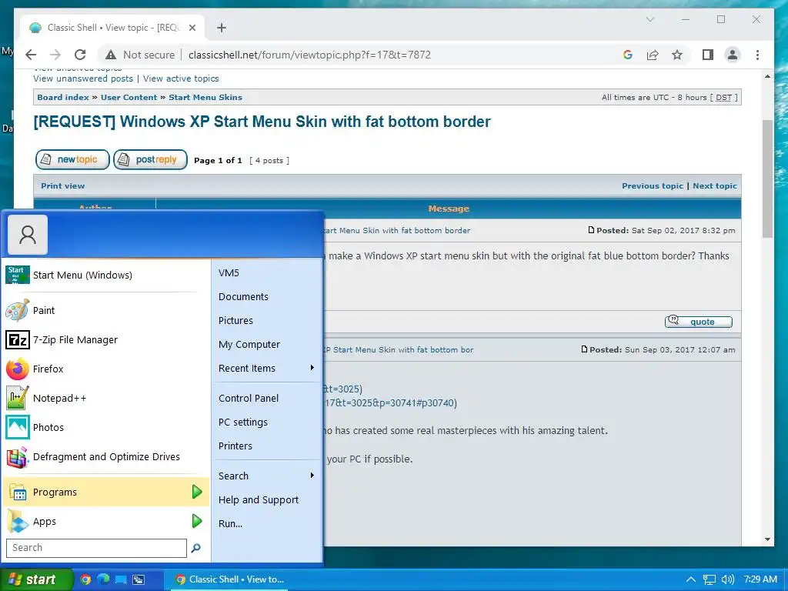This screenshot has width=788, height=591.
Task: Open Control Panel
Action: 267,398
